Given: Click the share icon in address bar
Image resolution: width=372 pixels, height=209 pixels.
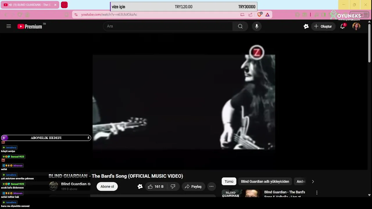Looking at the screenshot, I should (x=250, y=15).
